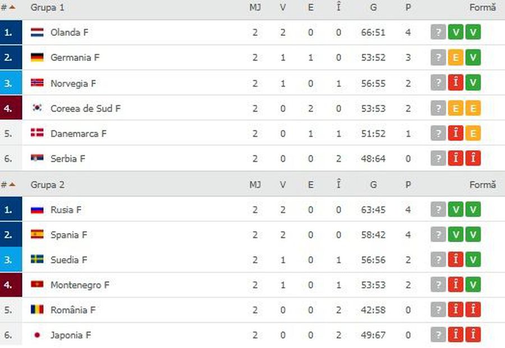The image size is (505, 348).
Task: Select the Grupa 1 header label
Action: 47,7
